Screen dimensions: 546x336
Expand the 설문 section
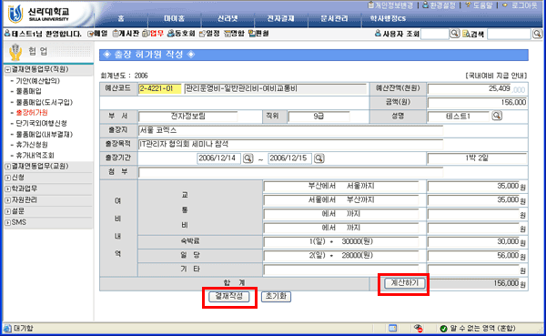(7, 211)
